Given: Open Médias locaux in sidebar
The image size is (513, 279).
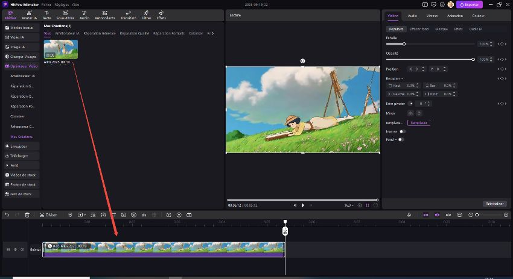Looking at the screenshot, I should pyautogui.click(x=22, y=28).
